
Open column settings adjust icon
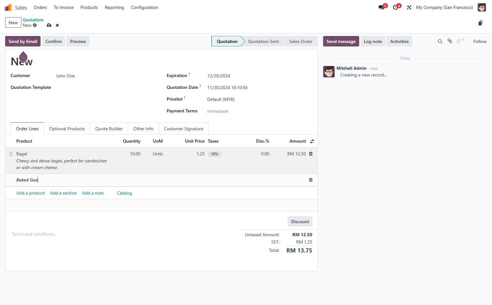pyautogui.click(x=312, y=141)
